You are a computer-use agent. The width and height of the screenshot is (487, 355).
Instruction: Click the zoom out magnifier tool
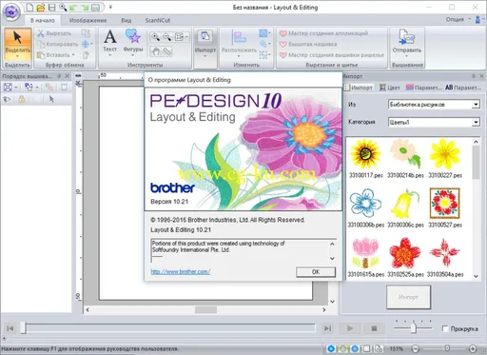[166, 37]
